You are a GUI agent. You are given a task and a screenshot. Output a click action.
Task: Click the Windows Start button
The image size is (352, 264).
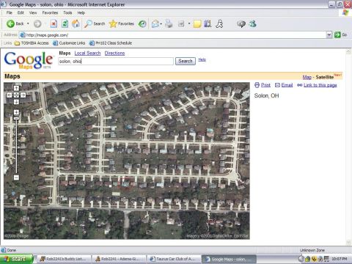[16, 259]
